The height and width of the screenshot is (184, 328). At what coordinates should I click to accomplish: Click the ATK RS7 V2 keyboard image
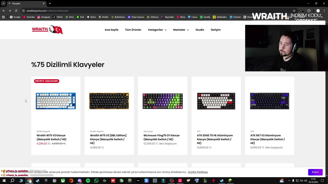click(270, 101)
